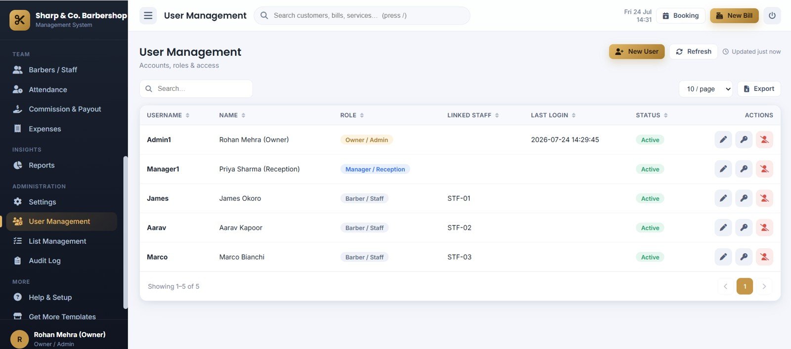This screenshot has height=349, width=791.
Task: Click the Manager / Reception role badge
Action: [375, 169]
